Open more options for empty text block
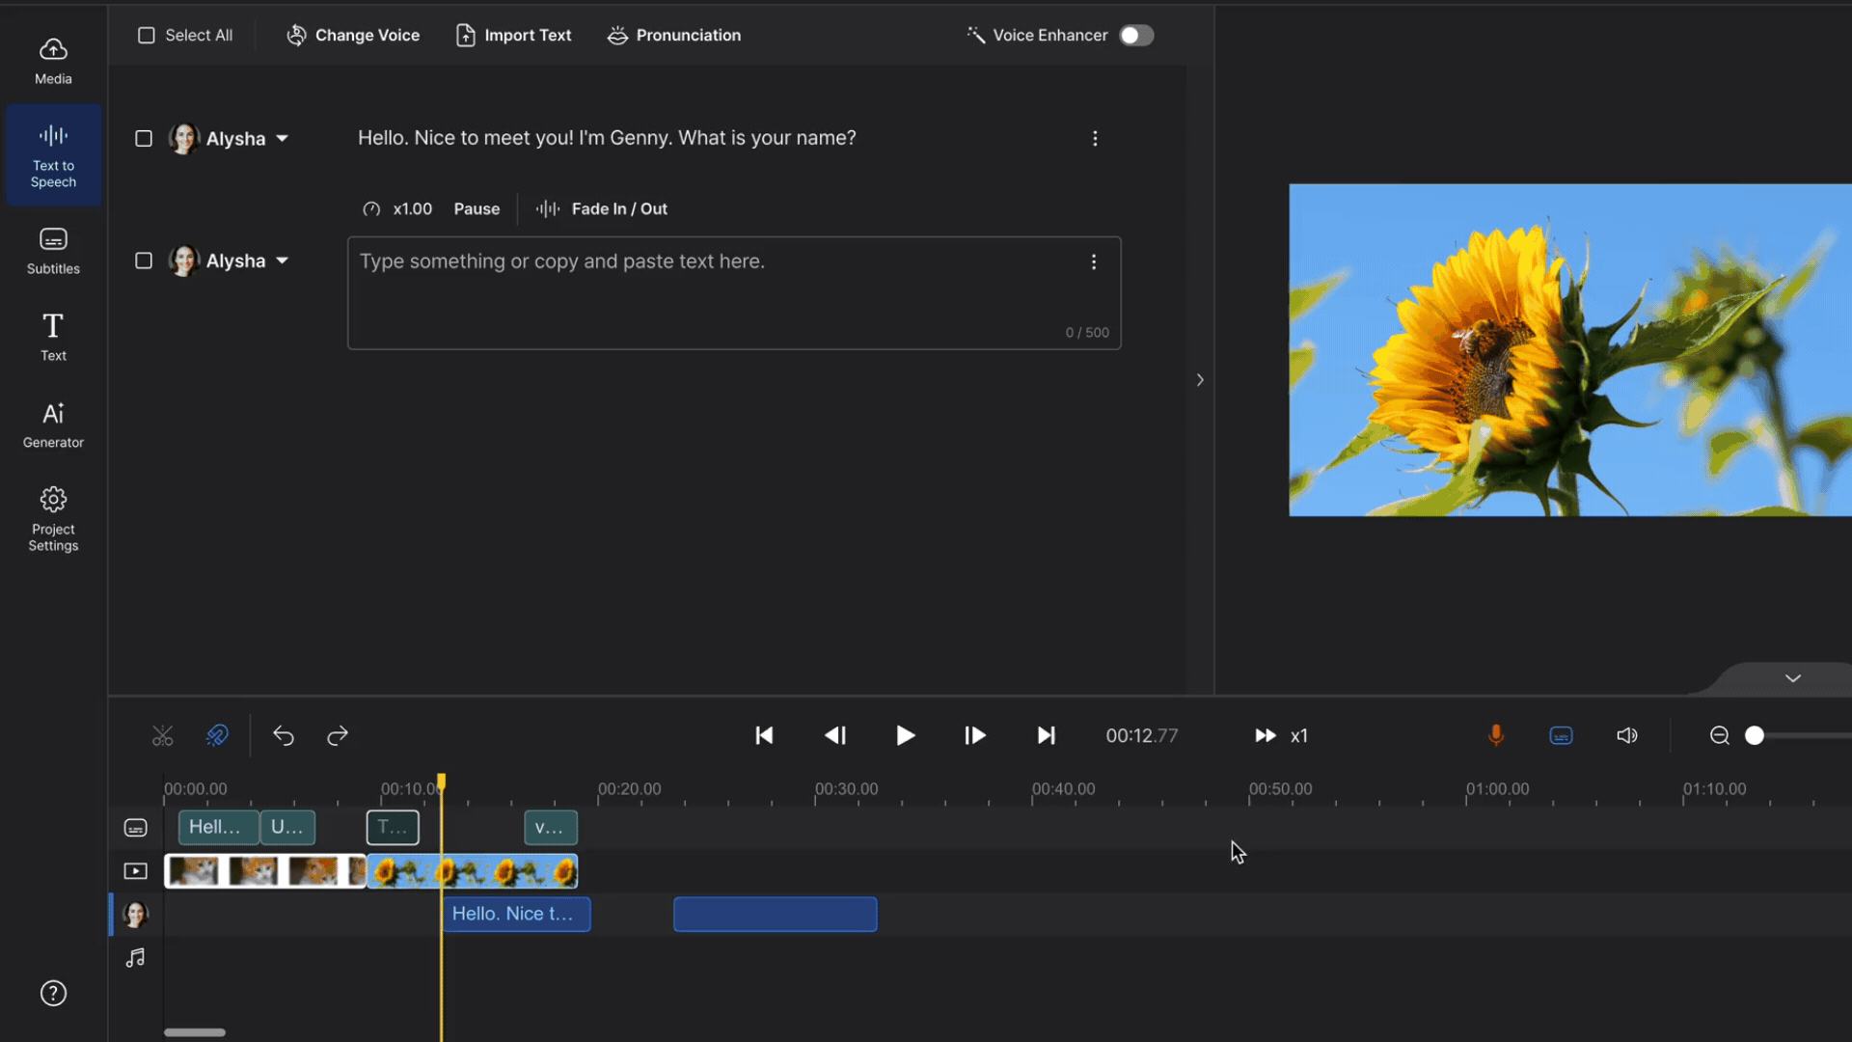1852x1042 pixels. tap(1094, 261)
